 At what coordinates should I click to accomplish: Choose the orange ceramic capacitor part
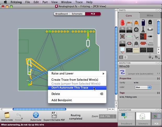click(136, 23)
